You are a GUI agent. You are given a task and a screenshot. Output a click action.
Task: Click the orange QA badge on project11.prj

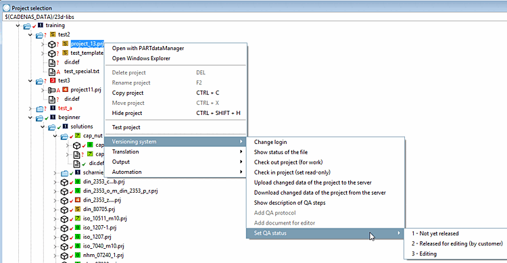click(66, 90)
